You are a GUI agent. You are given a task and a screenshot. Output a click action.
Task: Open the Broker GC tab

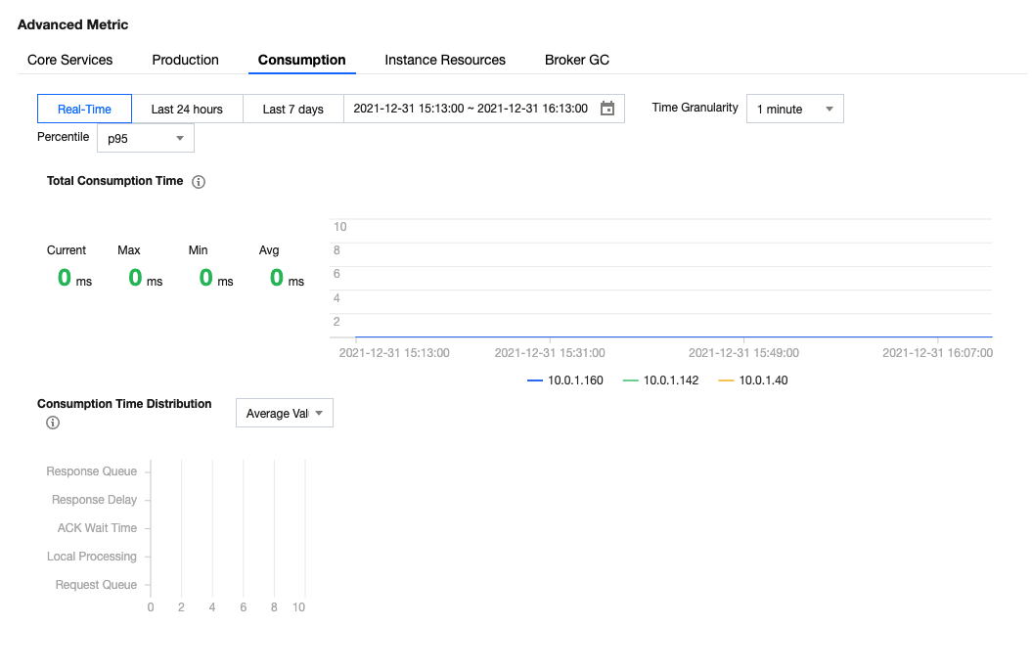(x=577, y=60)
